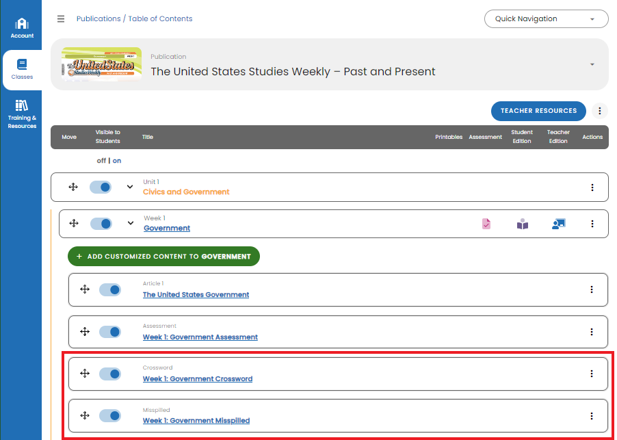
Task: Toggle visibility for Week 1 Government Crossword
Action: [x=110, y=374]
